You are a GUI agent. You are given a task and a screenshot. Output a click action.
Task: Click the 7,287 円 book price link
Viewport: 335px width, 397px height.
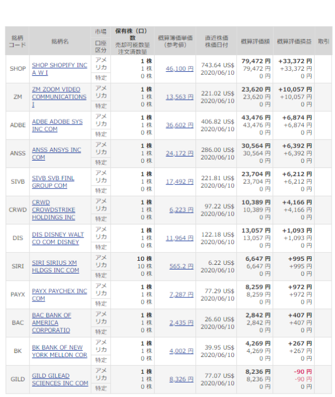[181, 295]
